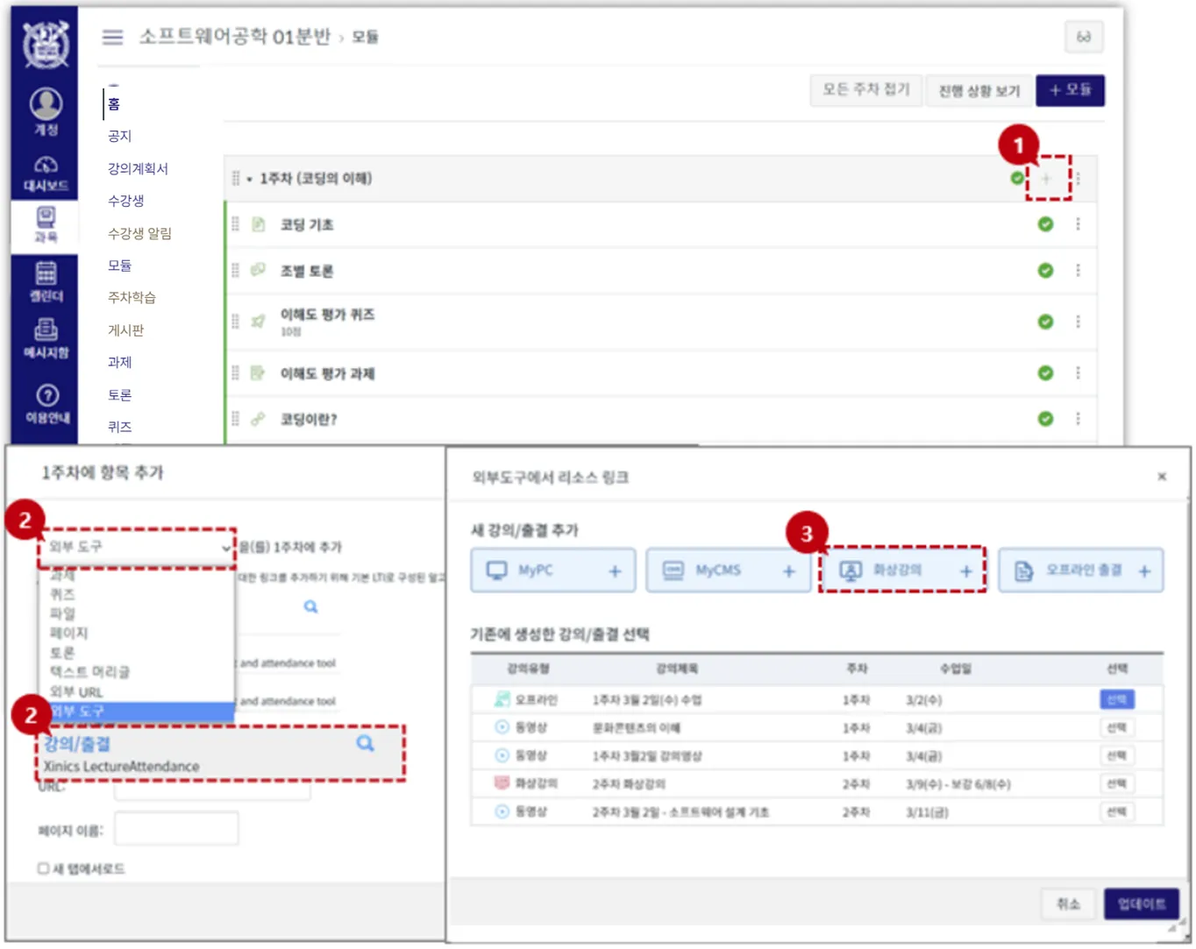Toggle publish check for 이해도 평가 퀴즈

click(x=1045, y=322)
